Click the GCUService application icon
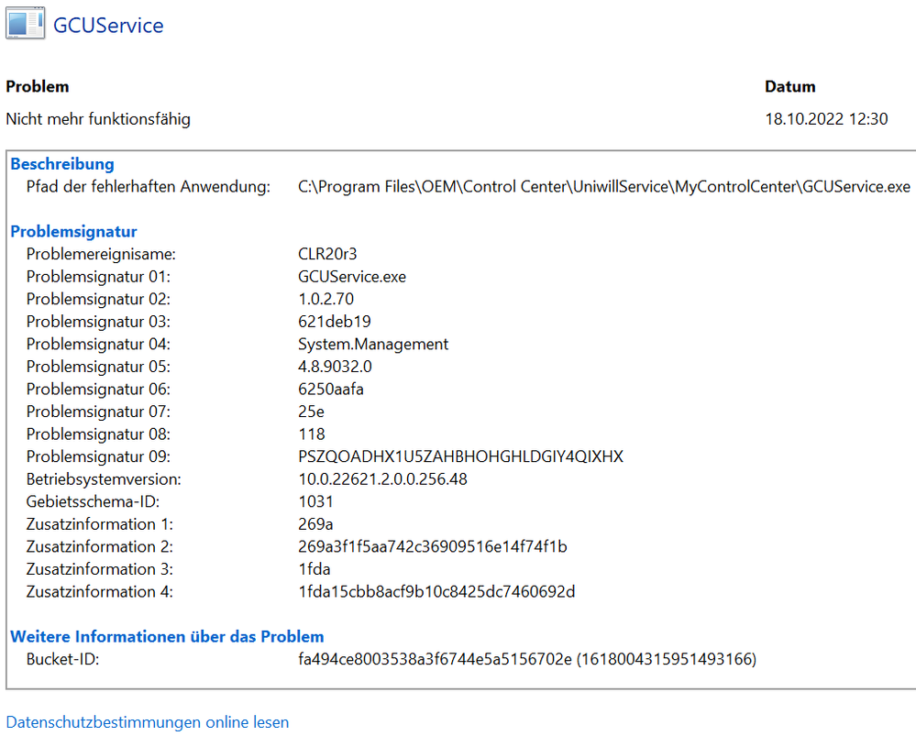The width and height of the screenshot is (916, 736). (24, 23)
